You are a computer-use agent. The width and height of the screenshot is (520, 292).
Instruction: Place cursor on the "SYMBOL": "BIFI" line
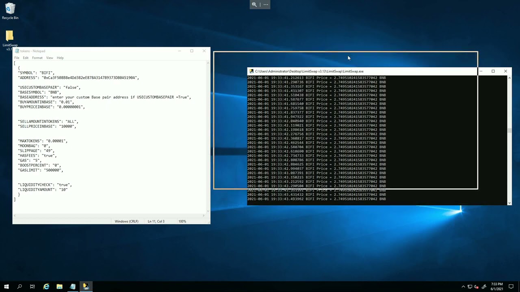coord(36,73)
